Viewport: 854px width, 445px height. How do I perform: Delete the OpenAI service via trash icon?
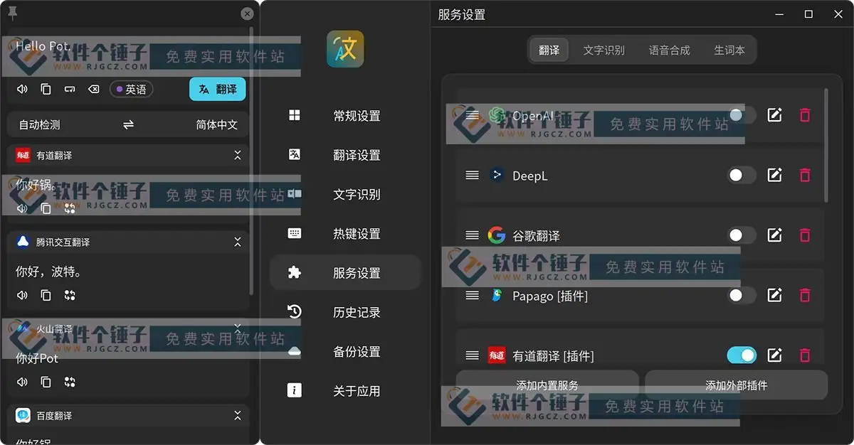805,115
